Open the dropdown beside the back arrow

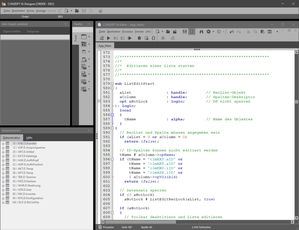[213, 32]
